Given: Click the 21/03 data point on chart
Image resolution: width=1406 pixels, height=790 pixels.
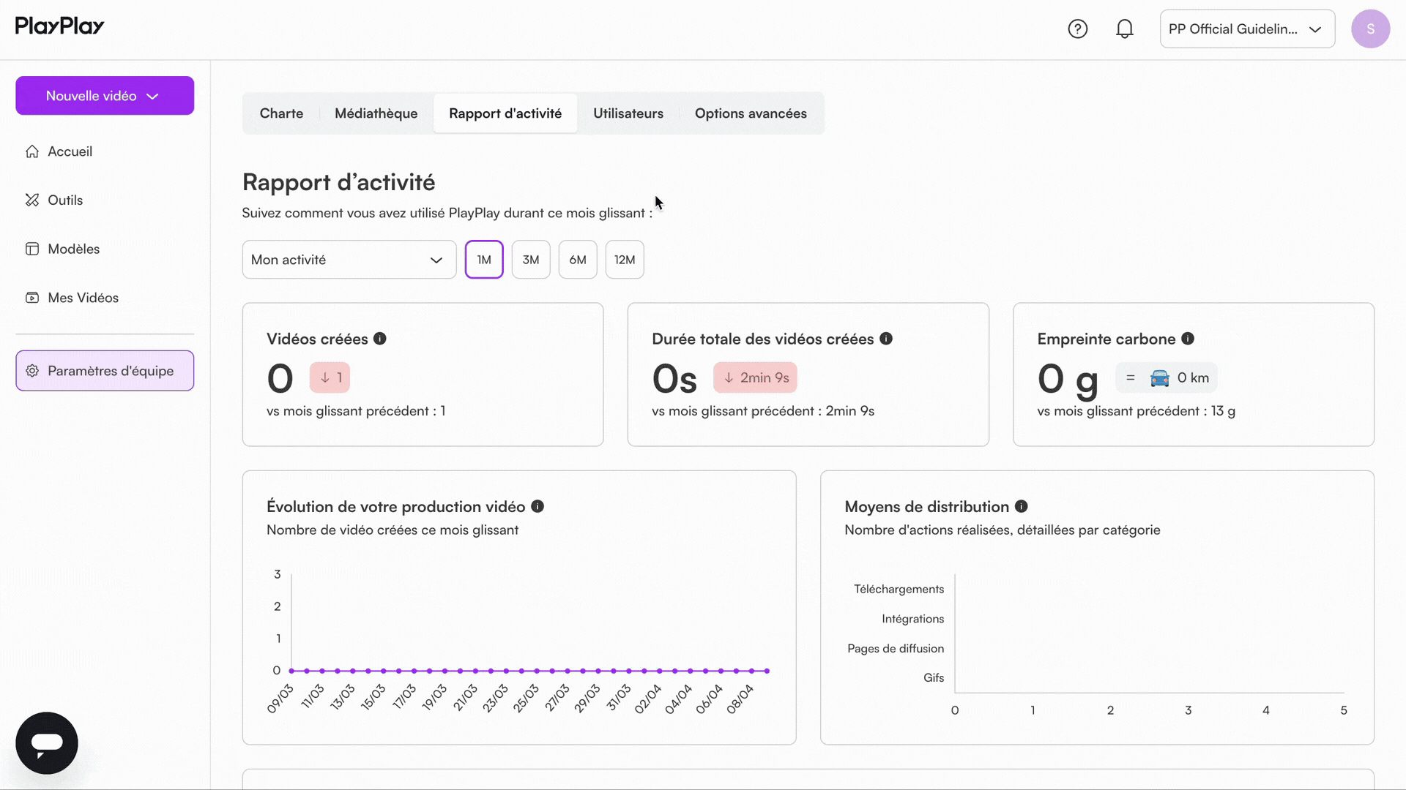Looking at the screenshot, I should click(x=475, y=671).
